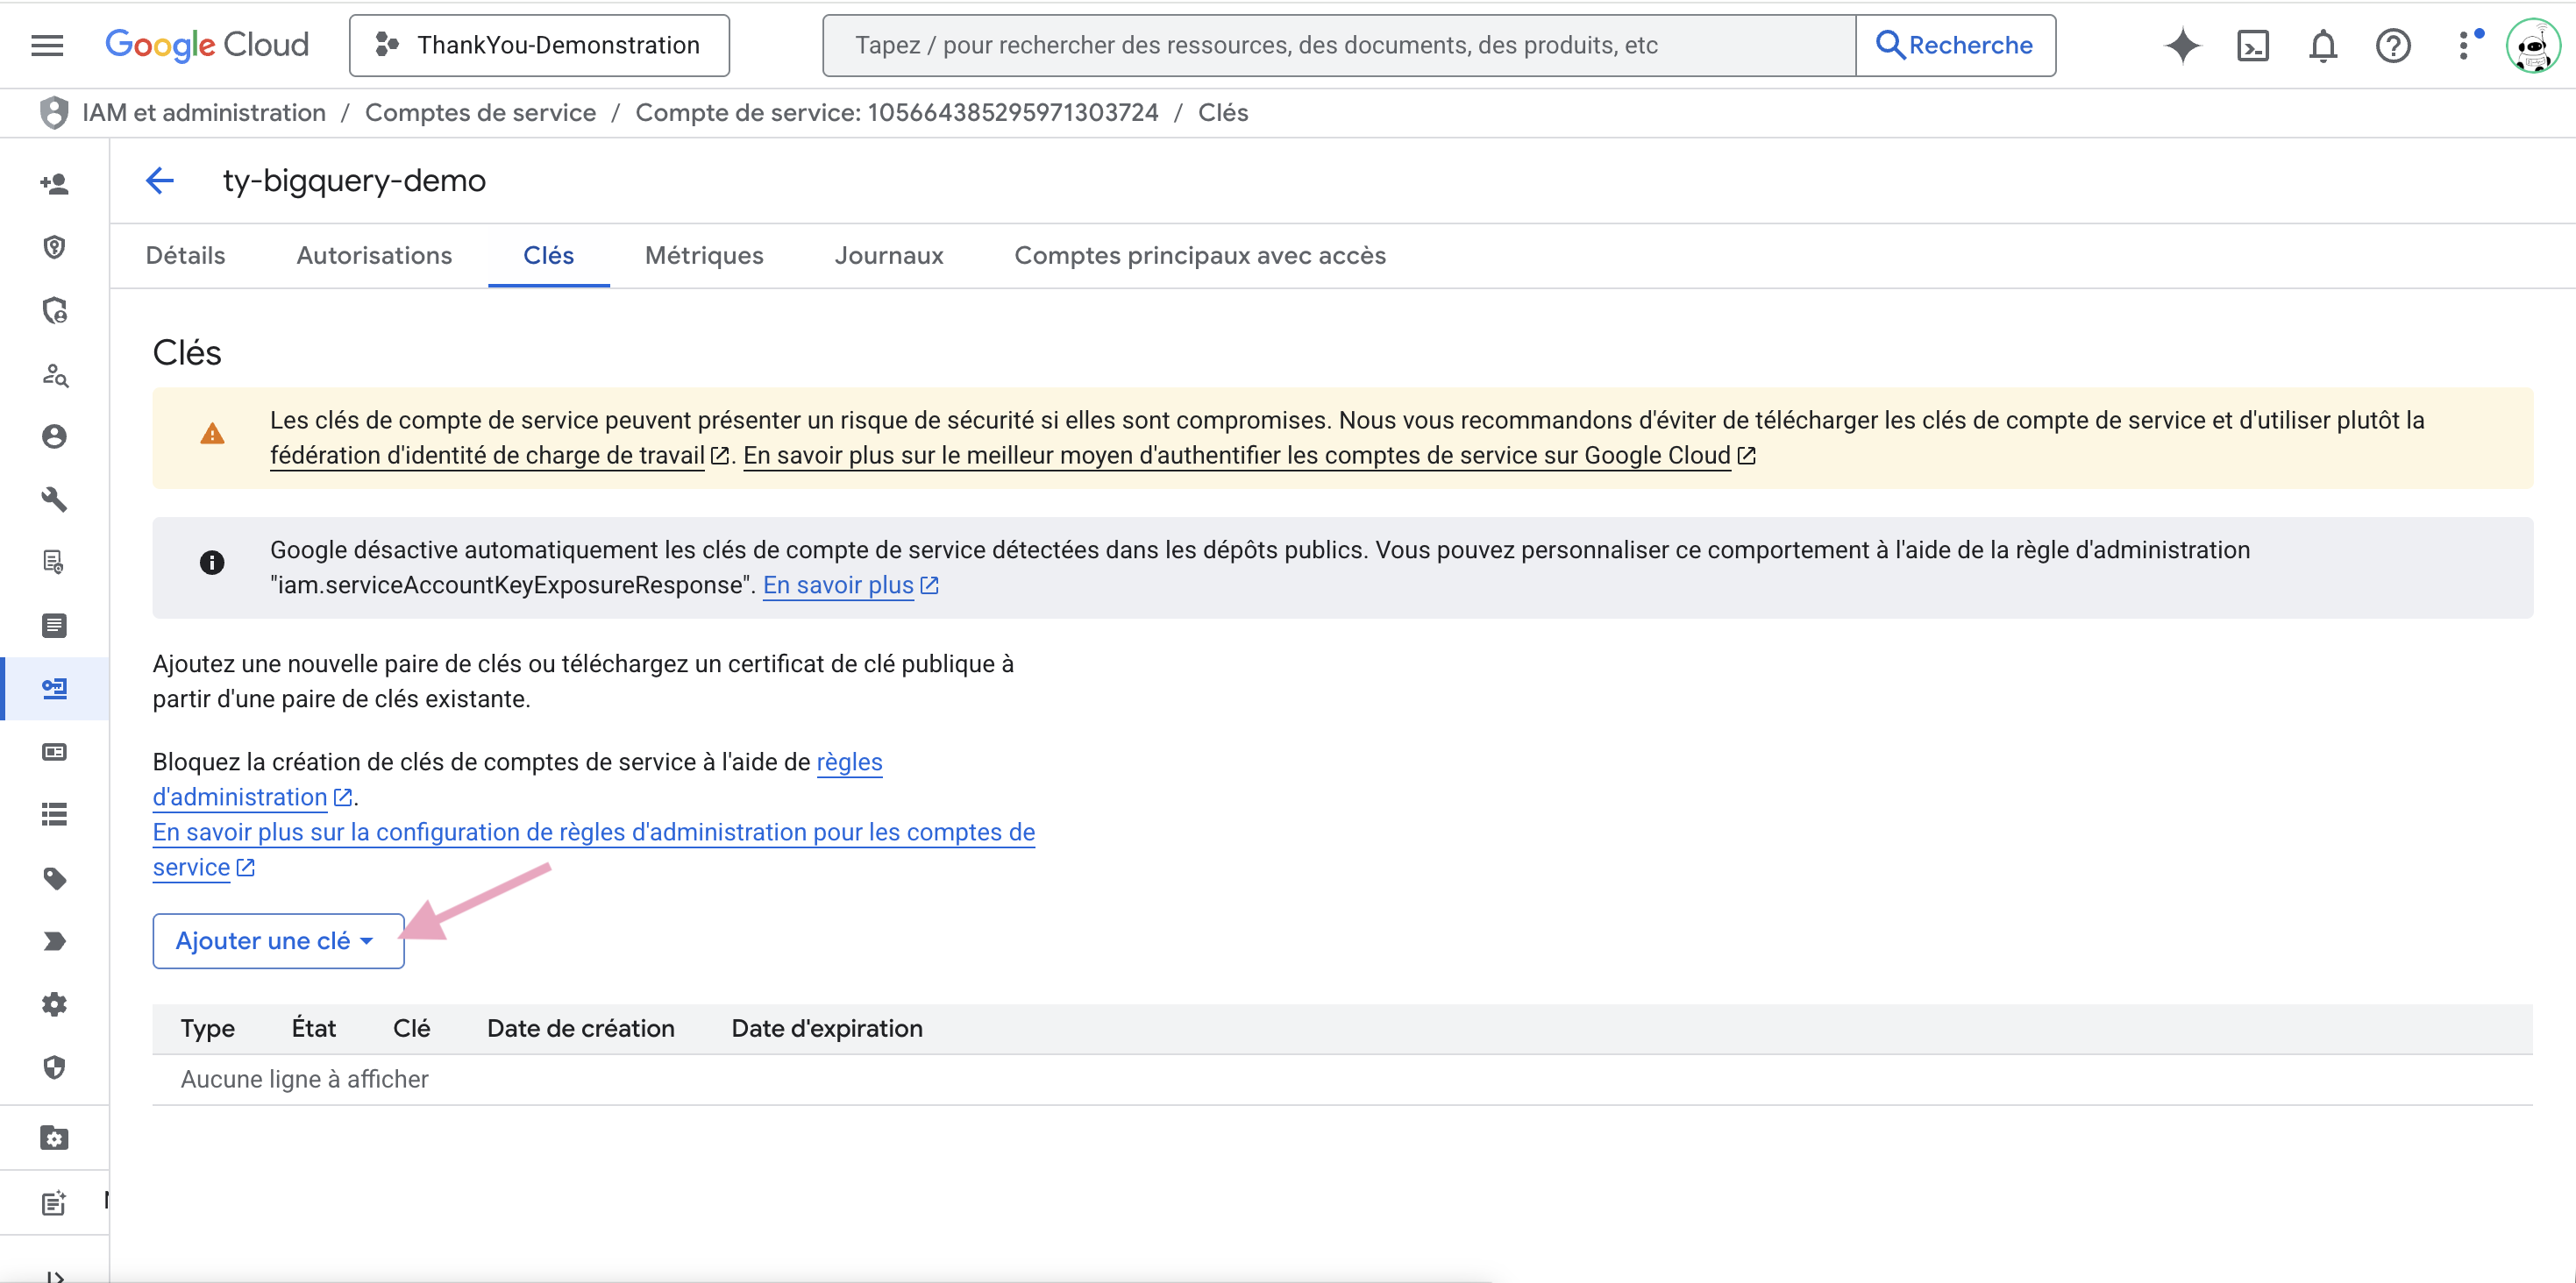Focus the resource search input field
This screenshot has width=2576, height=1283.
click(x=1338, y=45)
